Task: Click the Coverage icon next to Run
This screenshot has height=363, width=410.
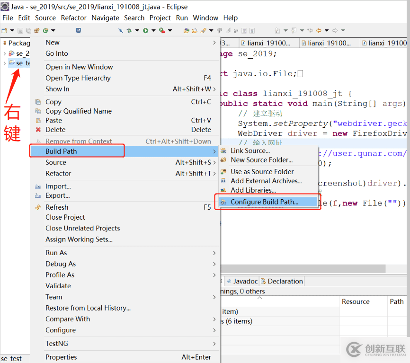Action: tap(161, 30)
